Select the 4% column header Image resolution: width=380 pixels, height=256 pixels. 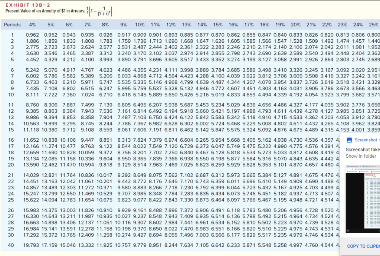pyautogui.click(x=32, y=25)
